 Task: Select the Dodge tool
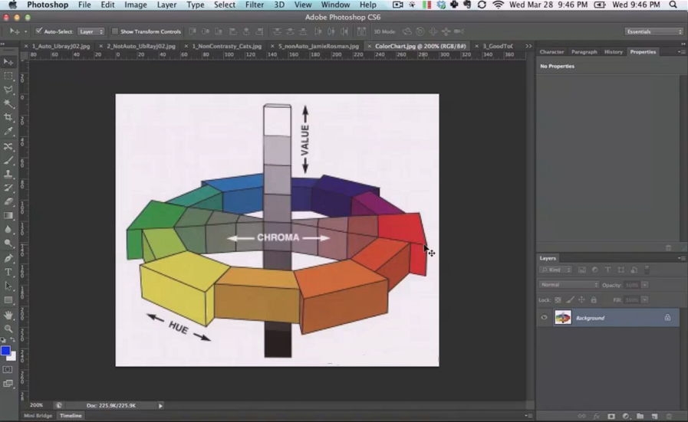point(8,243)
